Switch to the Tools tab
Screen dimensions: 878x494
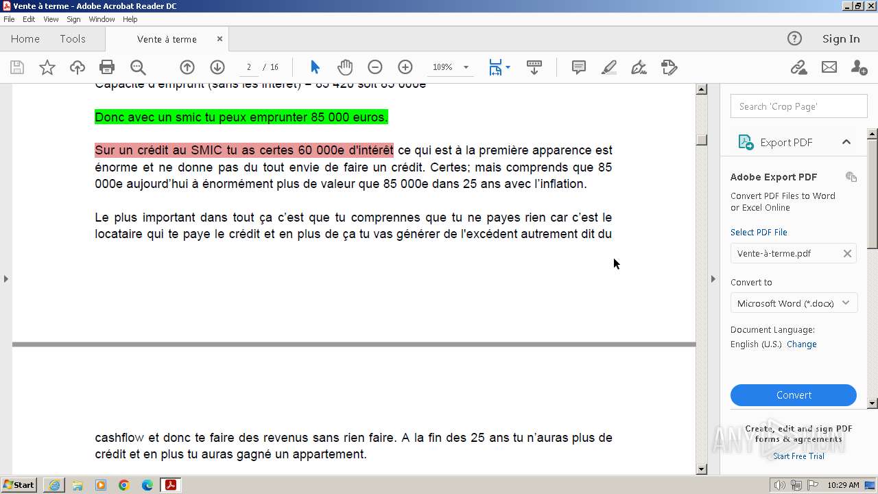click(x=72, y=39)
